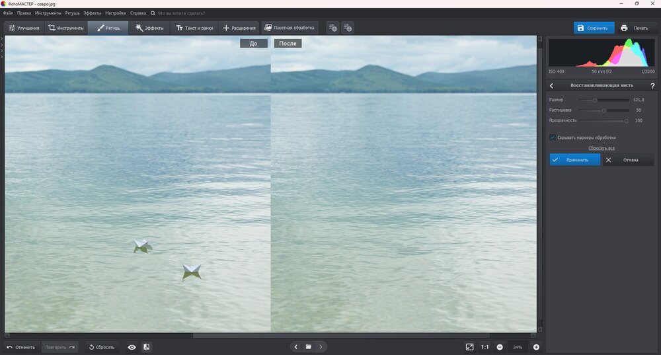Open the folder browse icon
The image size is (661, 355).
[x=309, y=346]
